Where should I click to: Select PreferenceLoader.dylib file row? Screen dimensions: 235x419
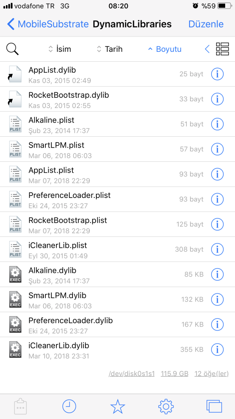[x=70, y=324]
